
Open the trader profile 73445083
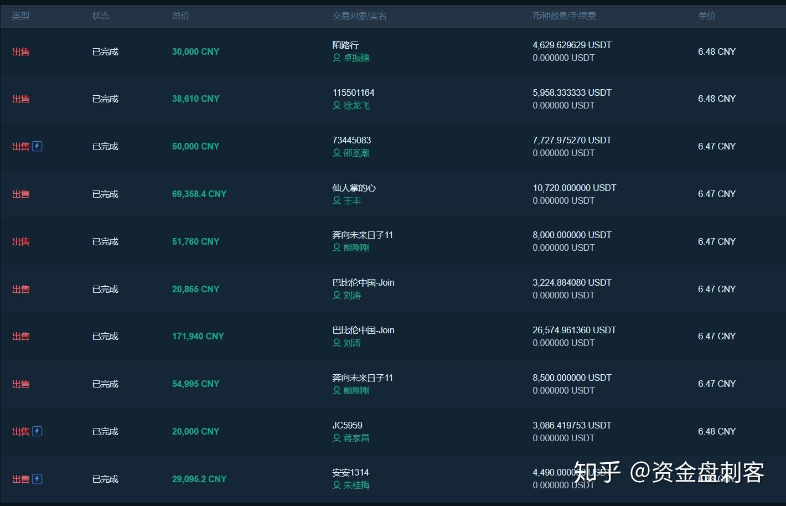point(351,140)
